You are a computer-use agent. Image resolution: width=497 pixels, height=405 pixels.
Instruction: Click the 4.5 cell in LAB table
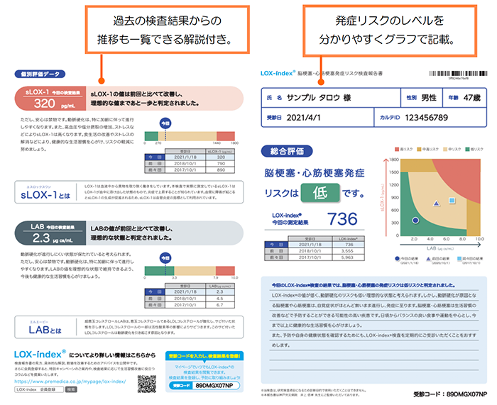[x=220, y=299]
